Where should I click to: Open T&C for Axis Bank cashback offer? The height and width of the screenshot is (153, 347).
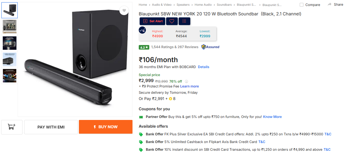[x=262, y=142]
